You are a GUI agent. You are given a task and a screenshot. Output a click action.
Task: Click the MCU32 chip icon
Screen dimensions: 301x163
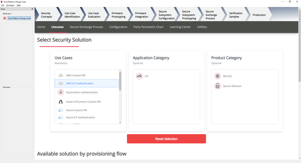tap(218, 76)
